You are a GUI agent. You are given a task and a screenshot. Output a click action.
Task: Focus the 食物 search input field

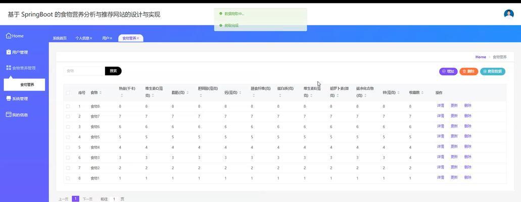click(x=84, y=71)
